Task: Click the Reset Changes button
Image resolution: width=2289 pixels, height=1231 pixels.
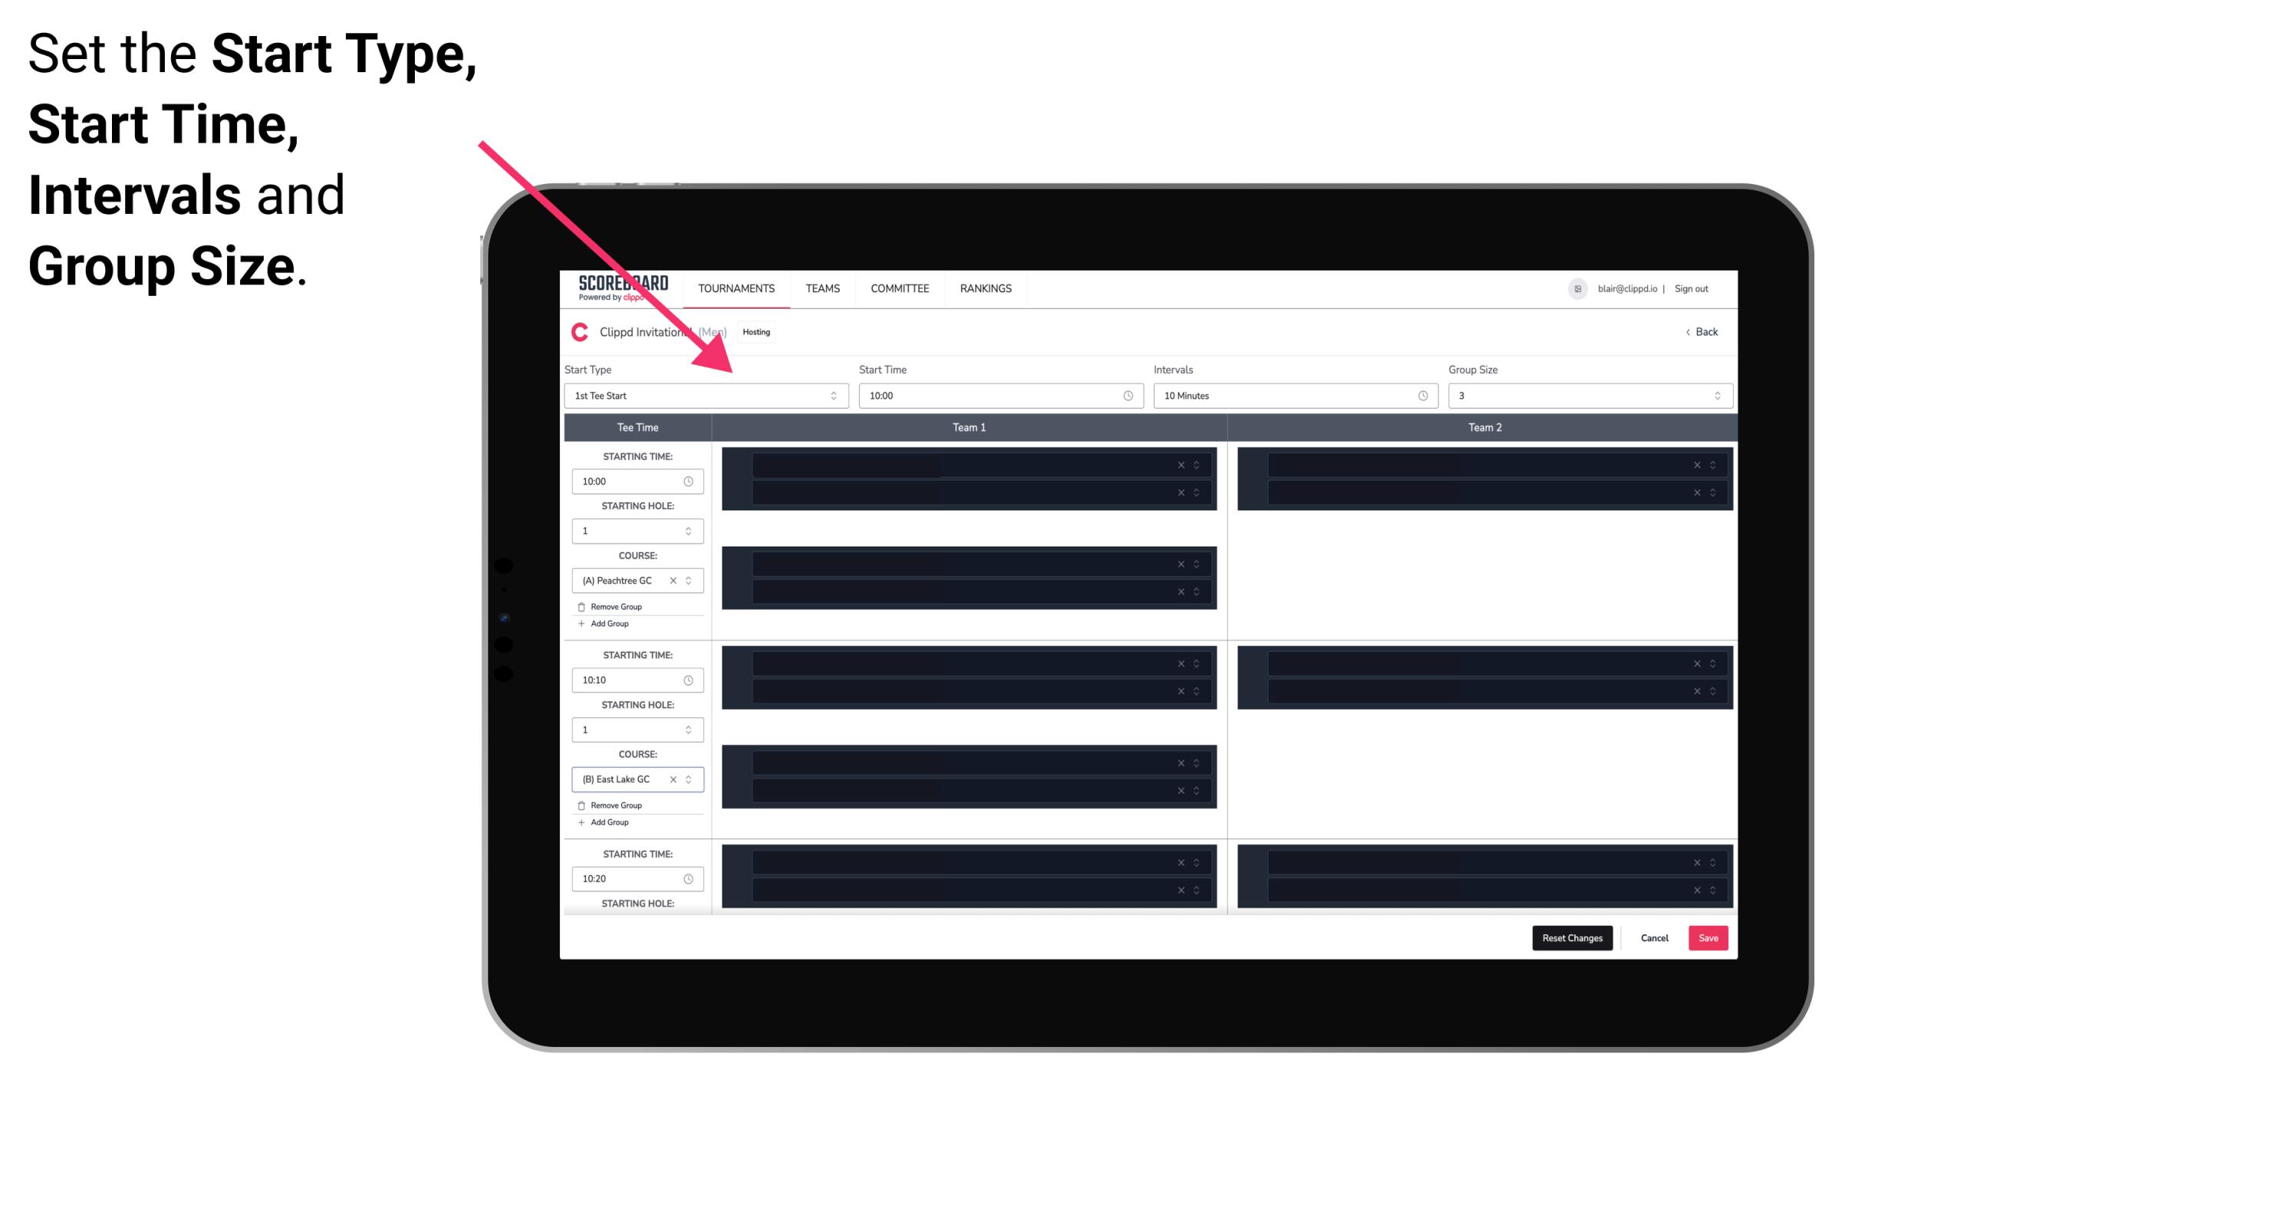Action: click(x=1575, y=937)
